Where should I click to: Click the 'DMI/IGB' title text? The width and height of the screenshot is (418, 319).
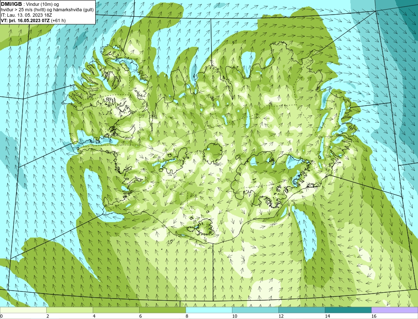(11, 4)
